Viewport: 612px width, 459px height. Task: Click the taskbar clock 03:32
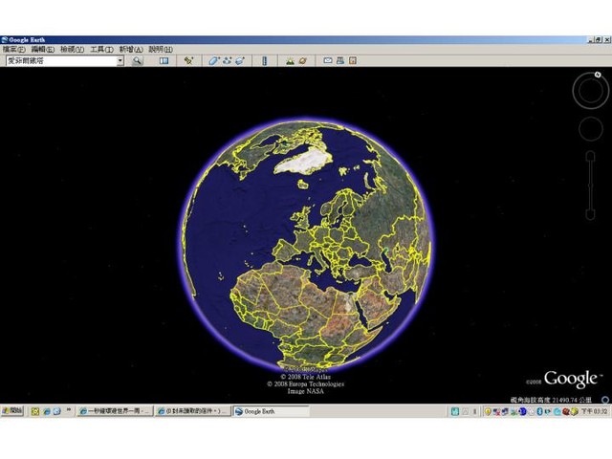pyautogui.click(x=595, y=411)
